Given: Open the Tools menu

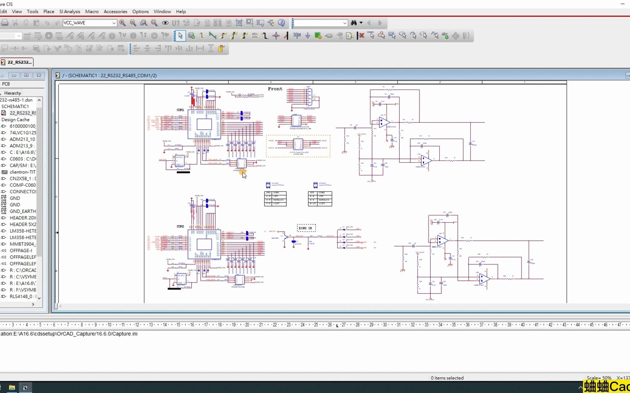Looking at the screenshot, I should click(x=32, y=12).
